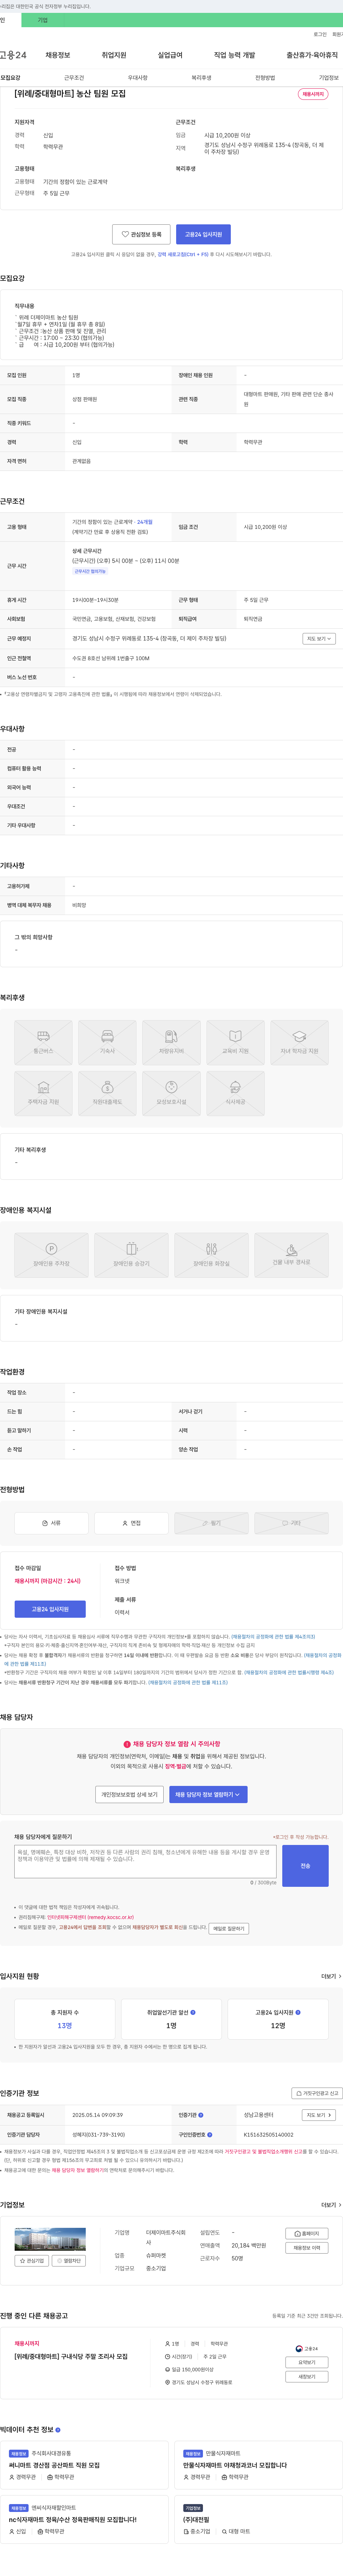Click 더보기 next to 입사지원 현황

pos(331,1976)
